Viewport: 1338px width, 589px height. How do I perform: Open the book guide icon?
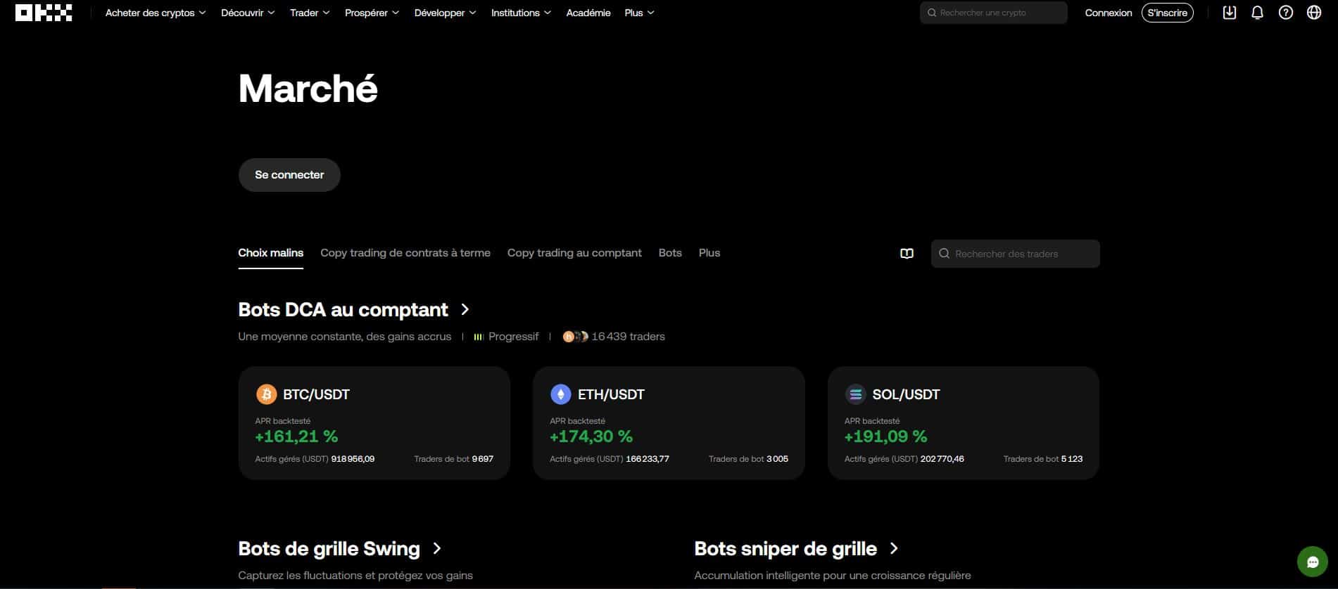tap(907, 254)
